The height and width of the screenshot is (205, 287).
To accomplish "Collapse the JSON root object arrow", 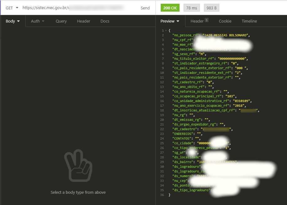I will point(166,31).
